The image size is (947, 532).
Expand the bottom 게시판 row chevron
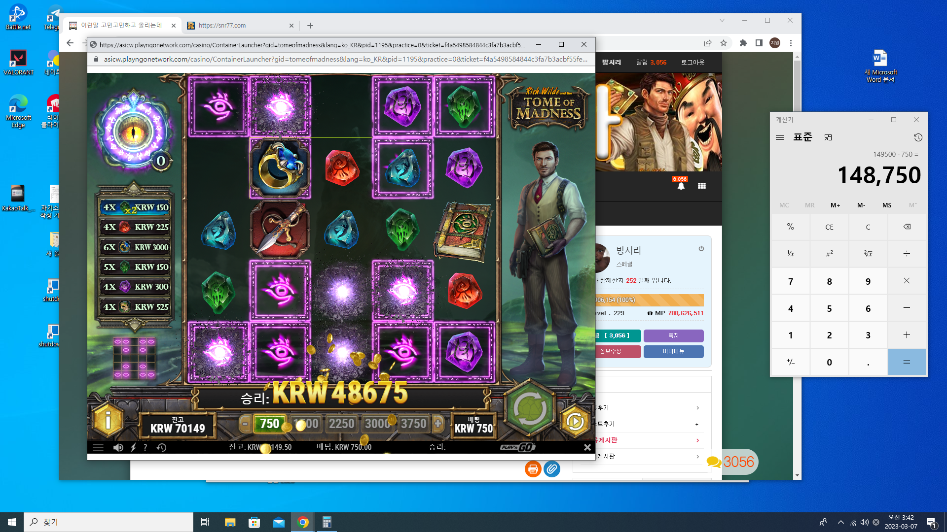point(697,457)
